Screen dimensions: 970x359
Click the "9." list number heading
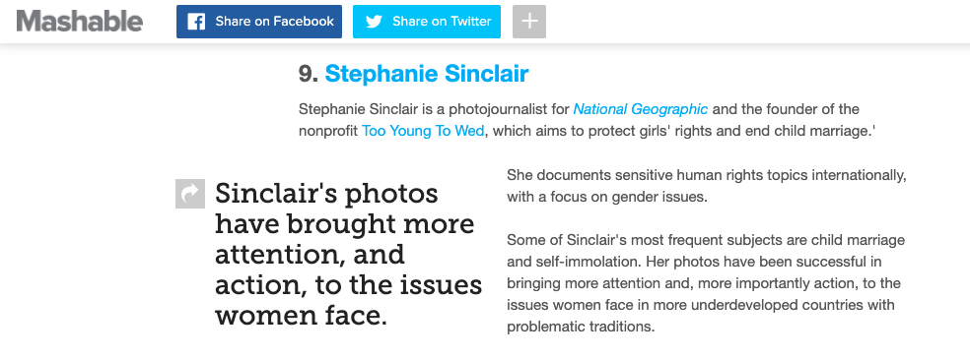(x=309, y=74)
